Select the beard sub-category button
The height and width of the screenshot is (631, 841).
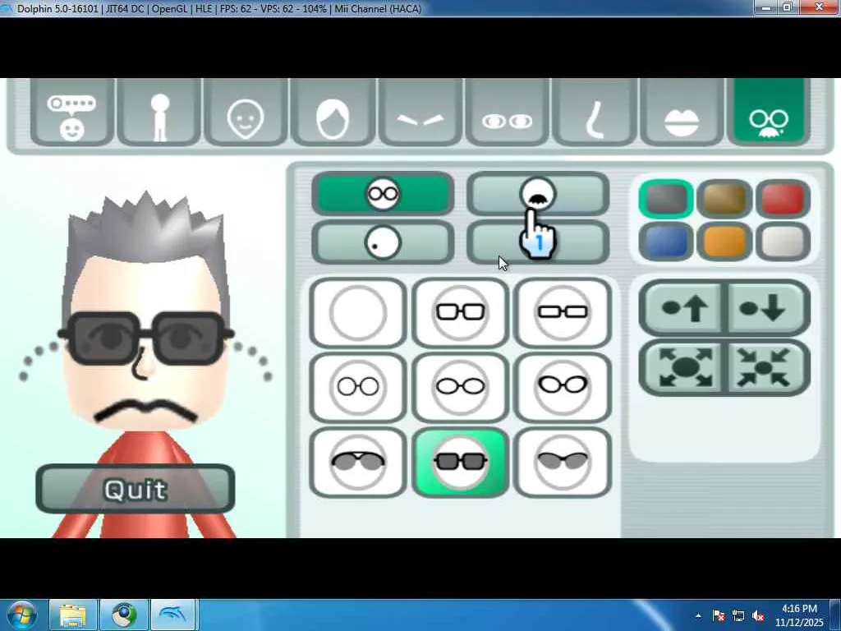coord(538,242)
